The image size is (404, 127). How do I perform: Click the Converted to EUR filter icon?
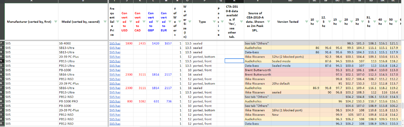(x=170, y=22)
